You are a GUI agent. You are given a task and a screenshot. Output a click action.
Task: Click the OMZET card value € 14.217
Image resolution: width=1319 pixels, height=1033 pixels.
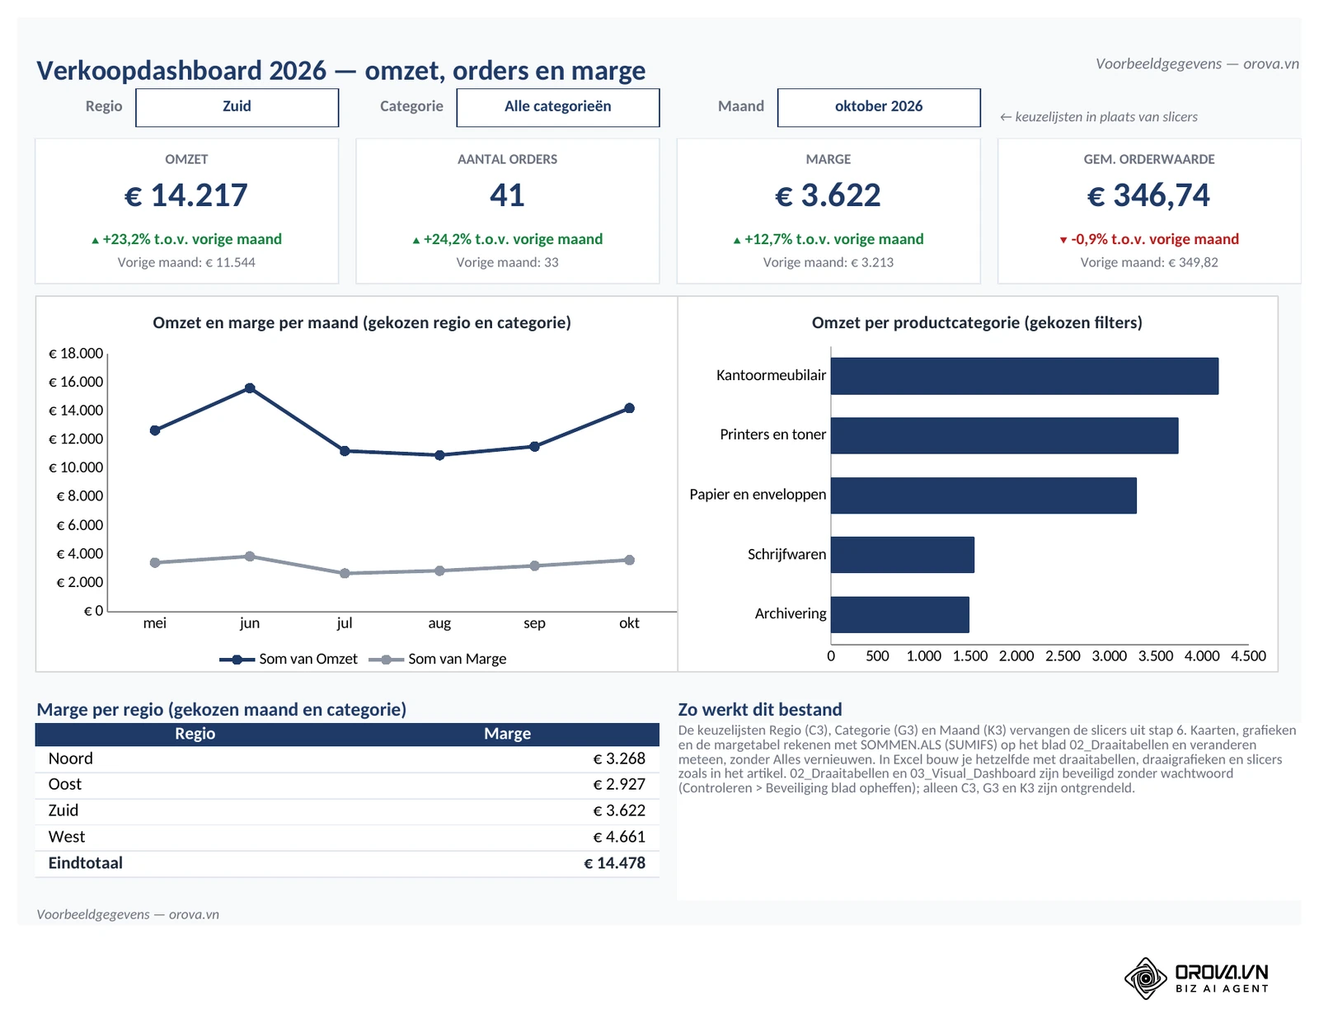[186, 195]
